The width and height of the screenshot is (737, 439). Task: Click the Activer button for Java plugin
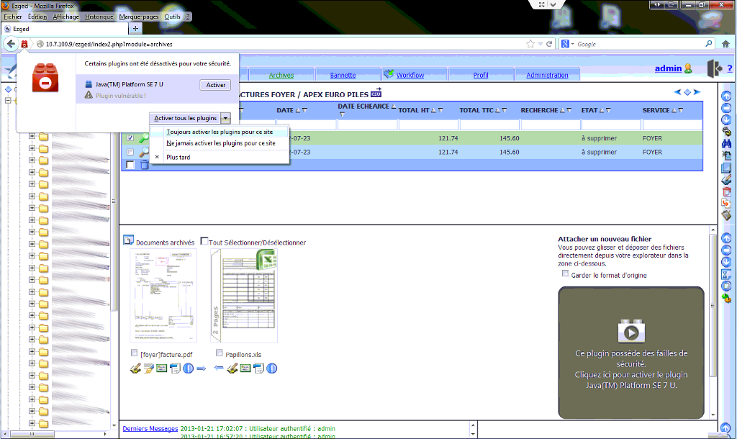215,85
